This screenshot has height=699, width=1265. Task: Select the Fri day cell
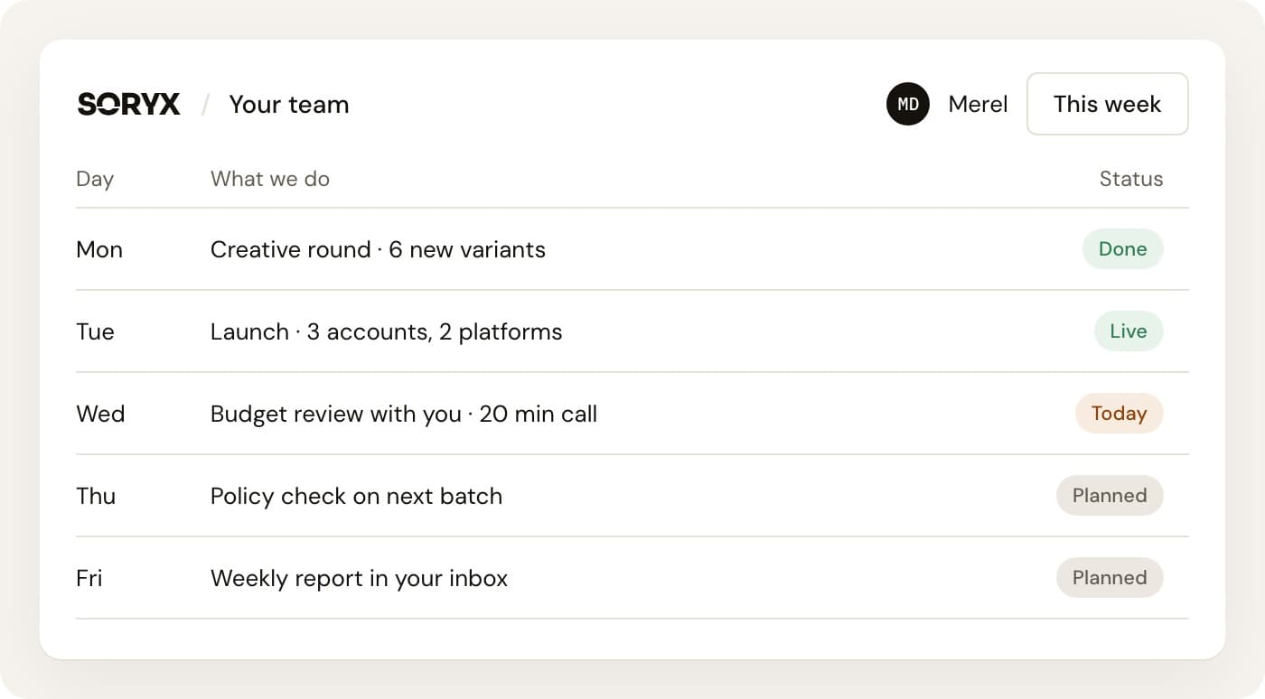click(89, 578)
